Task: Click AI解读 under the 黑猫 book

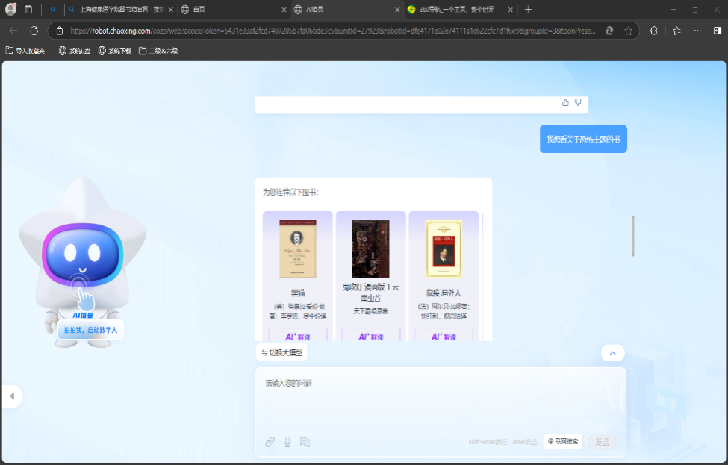Action: pyautogui.click(x=297, y=337)
